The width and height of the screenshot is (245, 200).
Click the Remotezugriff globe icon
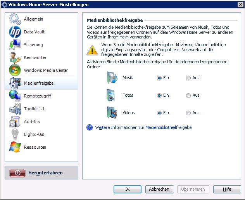pos(15,96)
